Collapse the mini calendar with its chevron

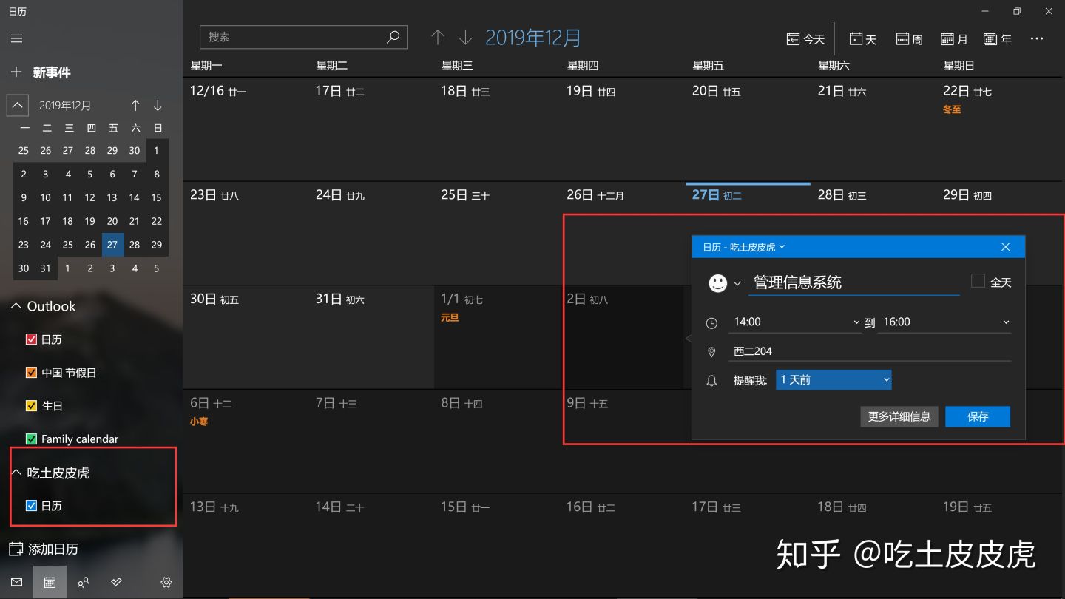(17, 105)
